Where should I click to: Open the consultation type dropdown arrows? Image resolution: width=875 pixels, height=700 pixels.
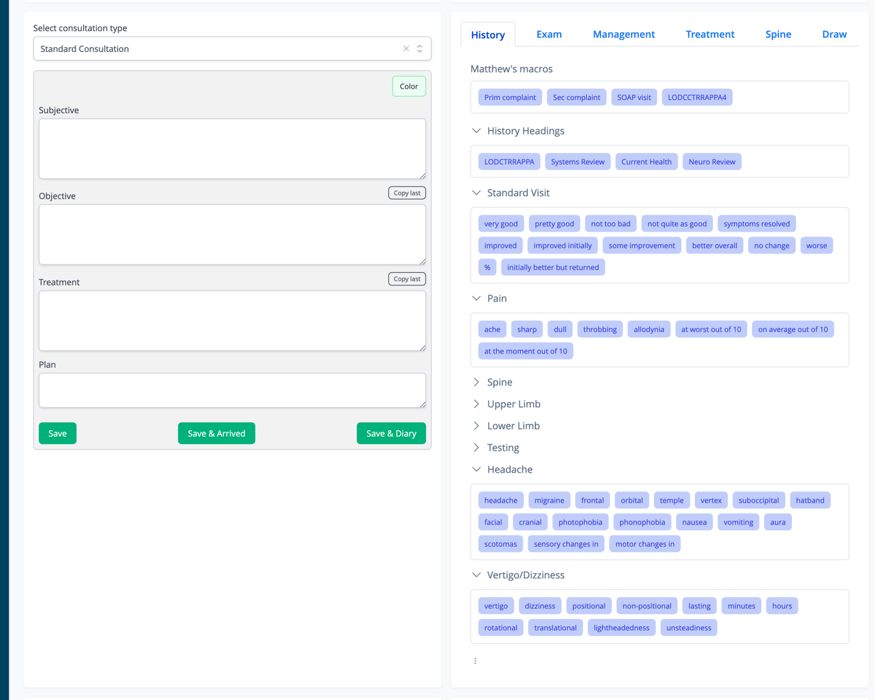click(420, 49)
